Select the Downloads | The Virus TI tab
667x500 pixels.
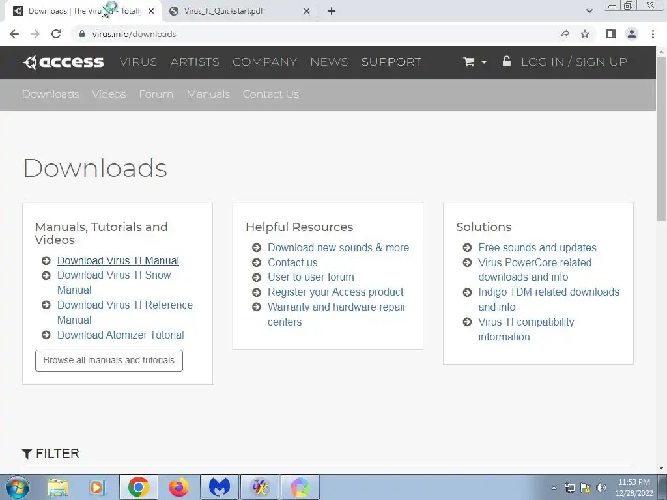(x=83, y=11)
